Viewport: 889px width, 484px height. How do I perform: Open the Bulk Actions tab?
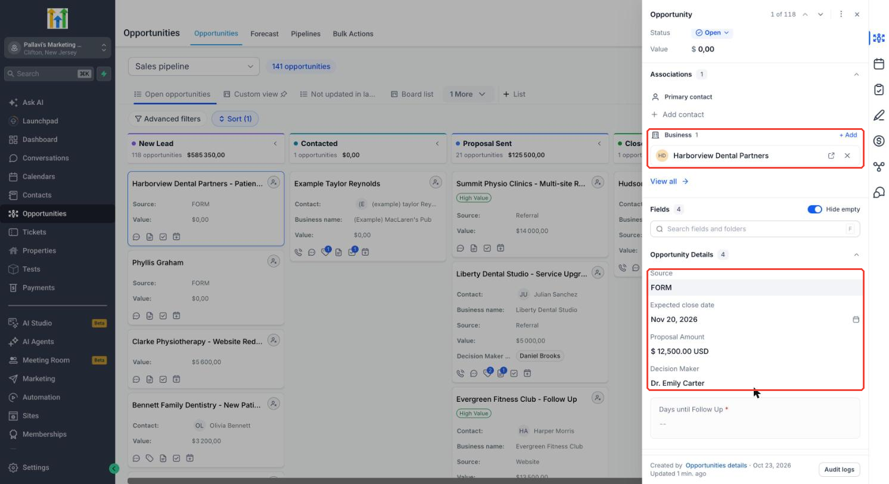[353, 34]
